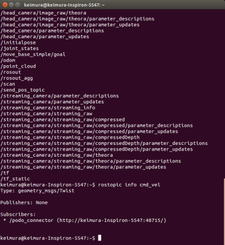Screen dimensions: 225x245
Task: Click the terminal scrollbar thumb
Action: [x=224, y=211]
